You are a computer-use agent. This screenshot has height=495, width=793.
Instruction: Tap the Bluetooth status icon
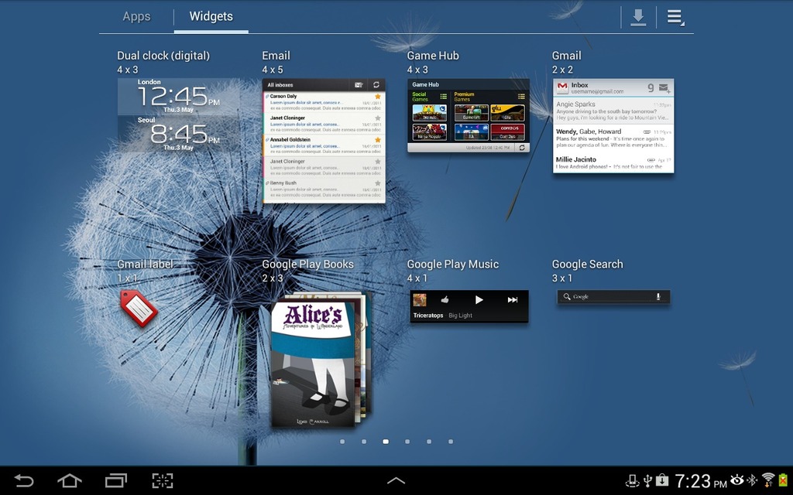click(x=753, y=480)
